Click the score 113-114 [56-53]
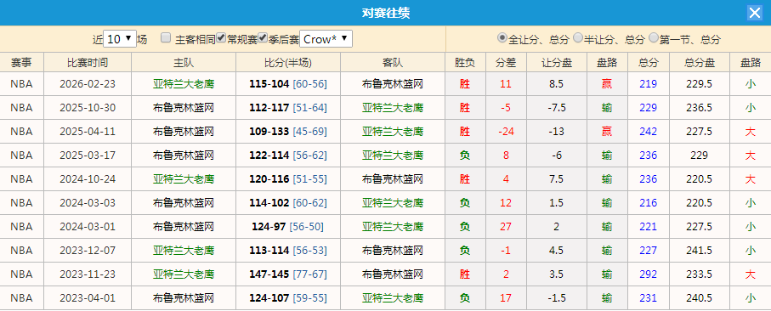The width and height of the screenshot is (771, 311). point(288,251)
